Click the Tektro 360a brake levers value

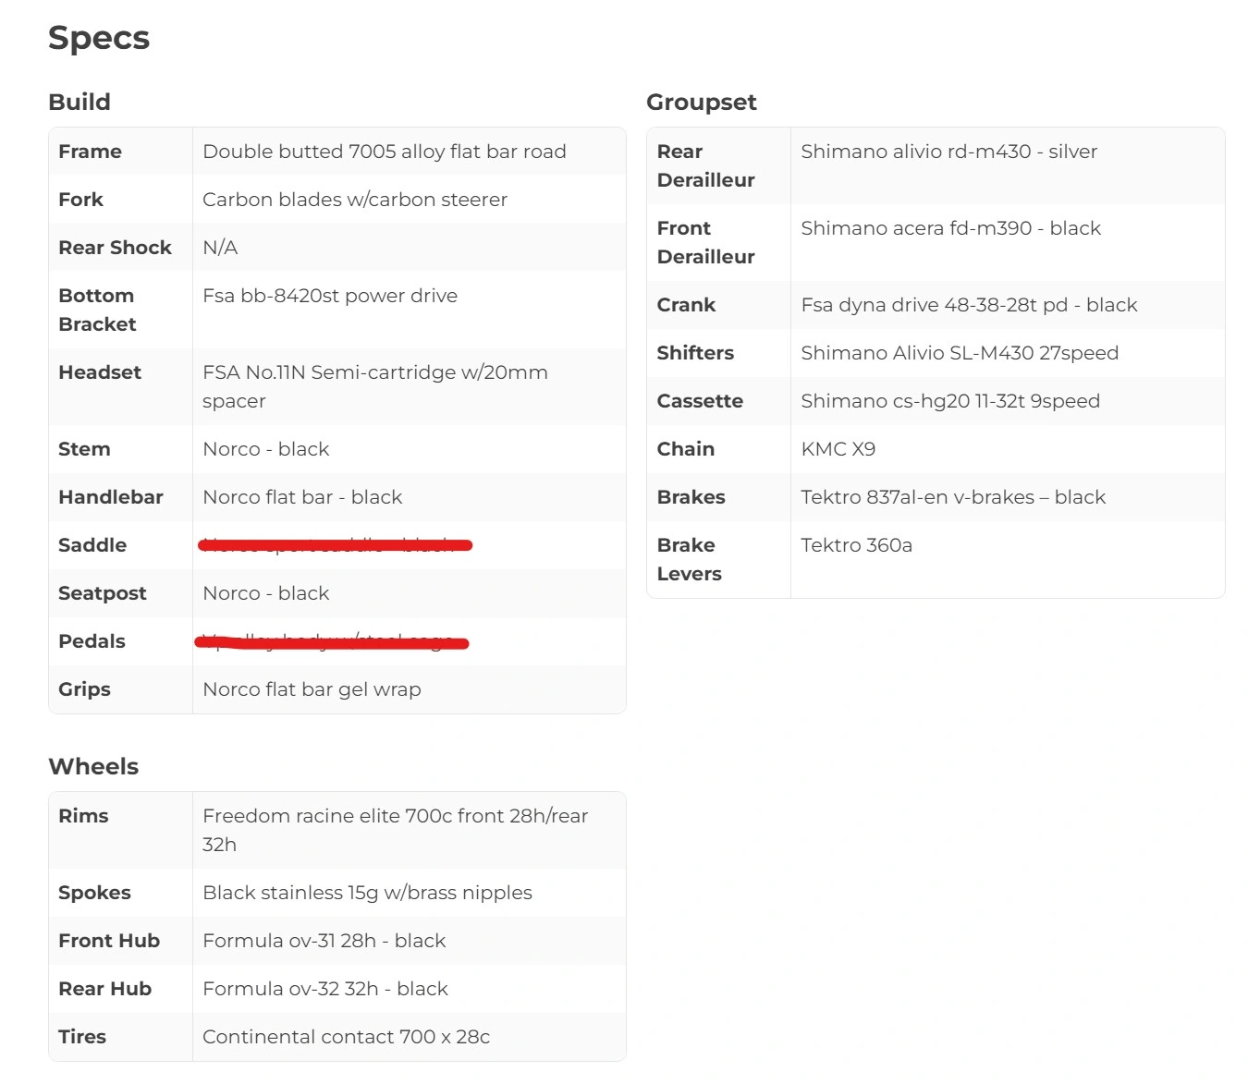click(856, 545)
